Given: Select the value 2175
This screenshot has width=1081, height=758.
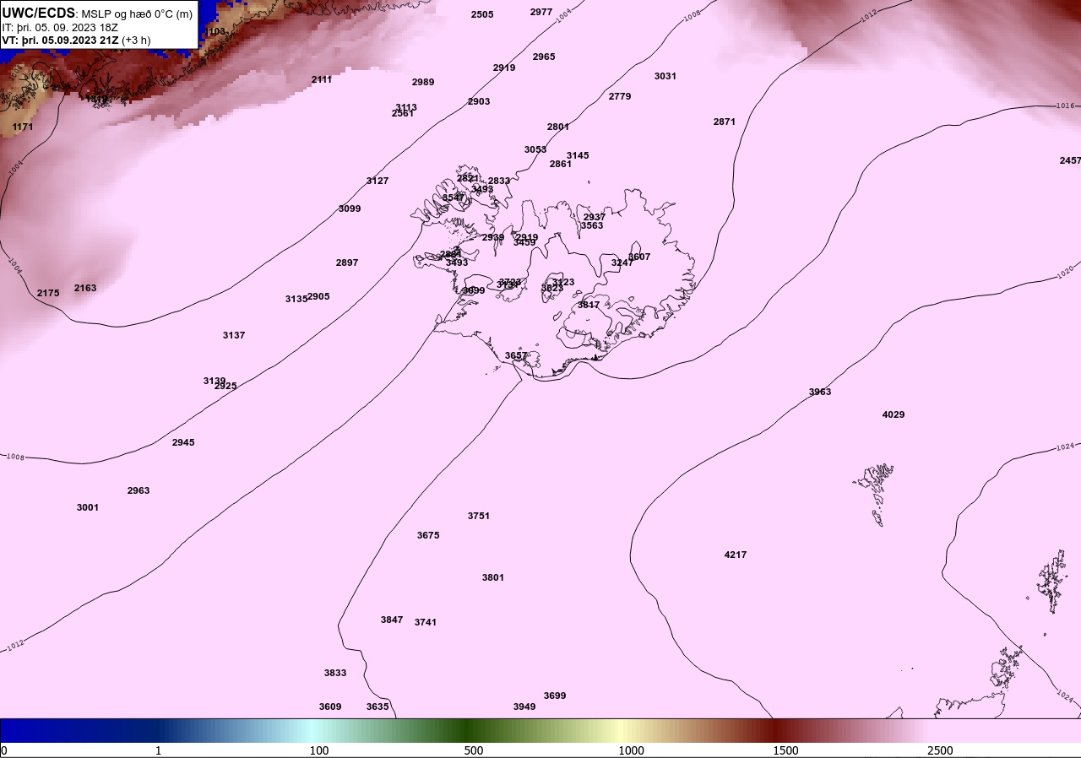Looking at the screenshot, I should tap(48, 293).
